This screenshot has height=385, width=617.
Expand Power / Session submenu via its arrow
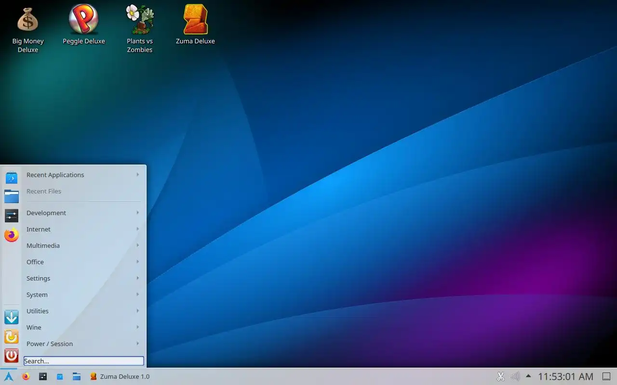tap(137, 343)
